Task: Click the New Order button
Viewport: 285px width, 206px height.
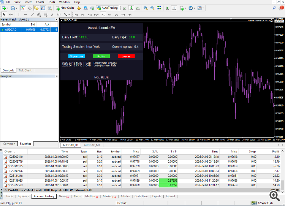Action: tap(65, 8)
